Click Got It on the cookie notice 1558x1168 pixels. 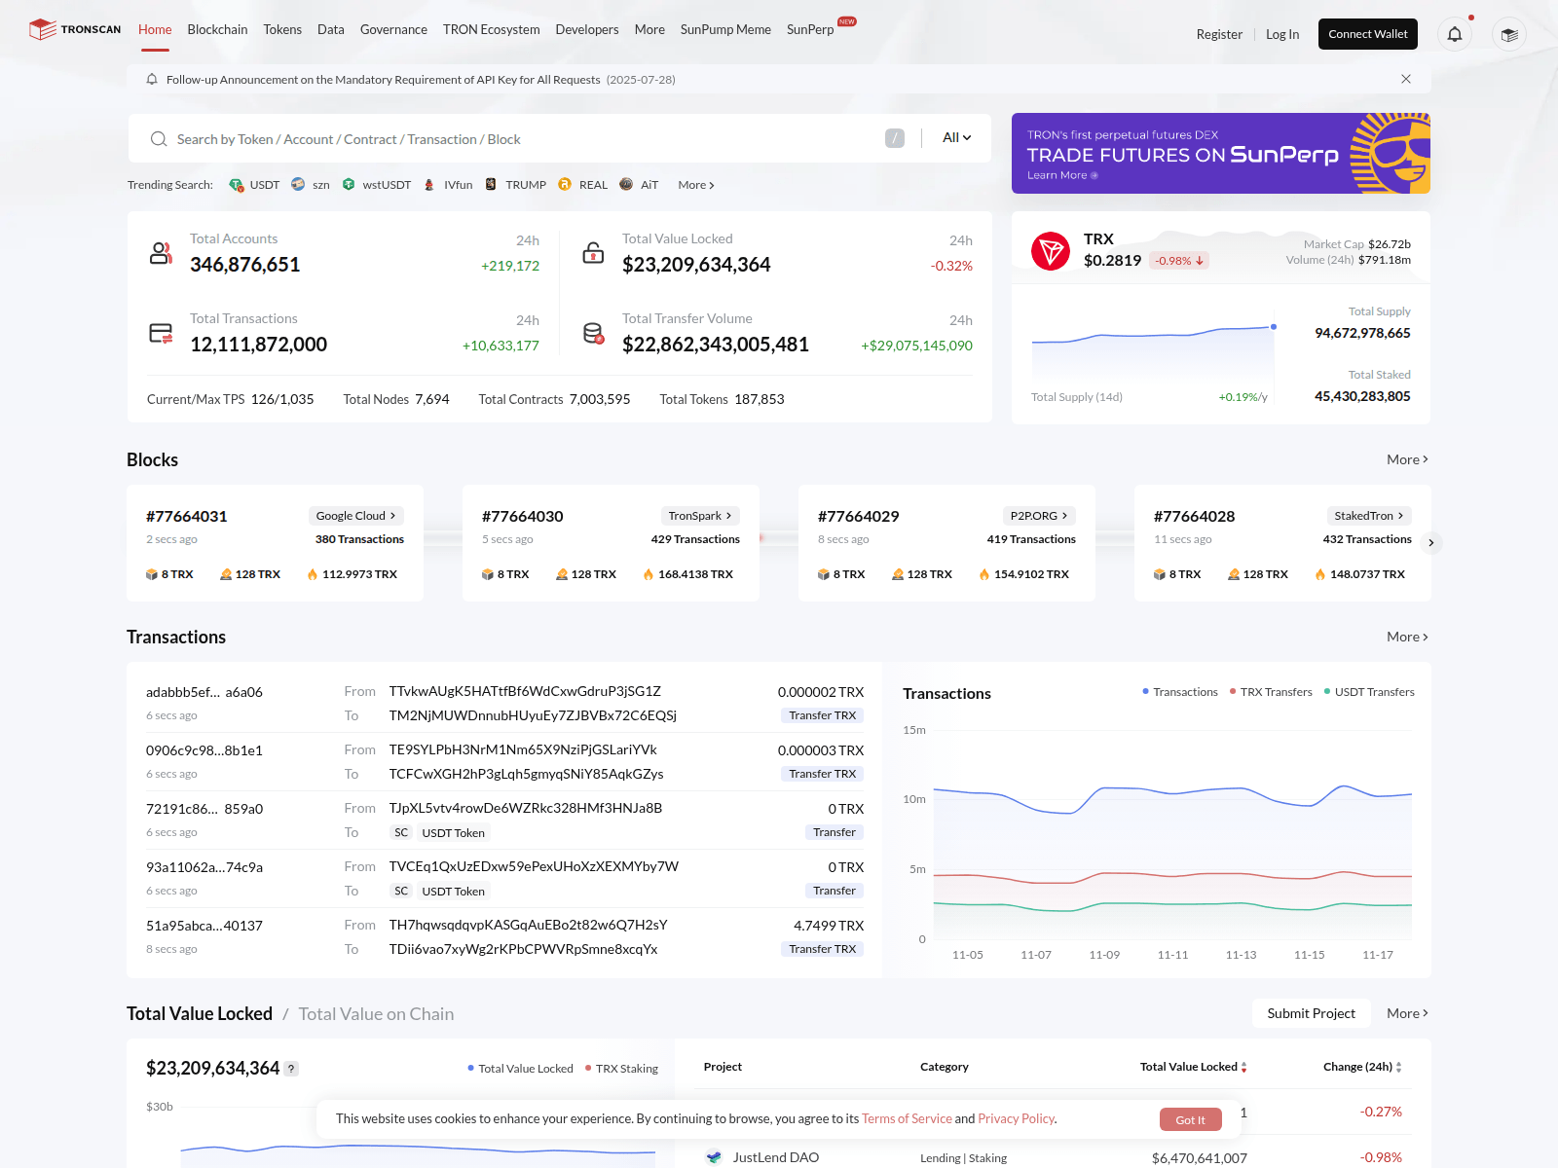click(x=1190, y=1119)
